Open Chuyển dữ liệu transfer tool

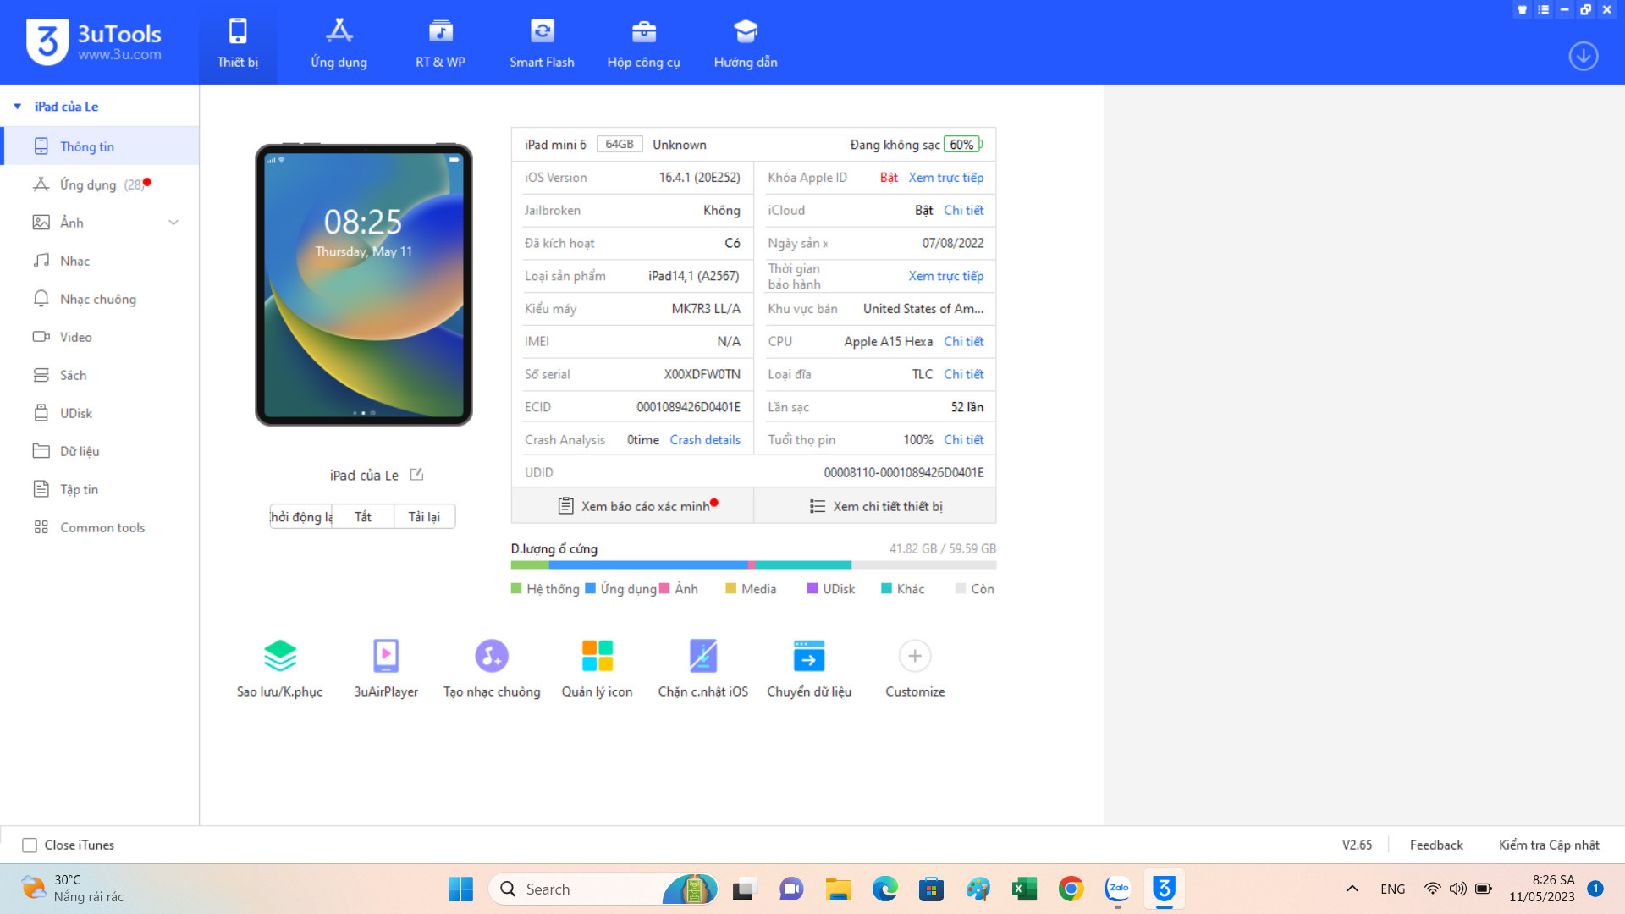click(809, 657)
